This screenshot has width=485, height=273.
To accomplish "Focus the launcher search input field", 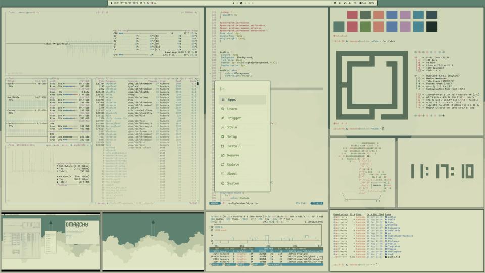I will [243, 89].
